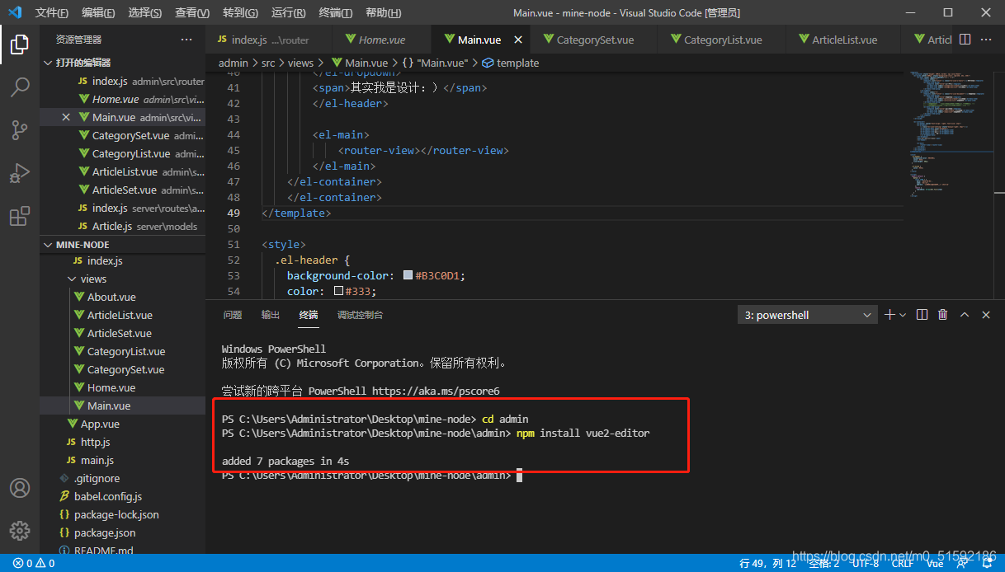Viewport: 1005px width, 572px height.
Task: Switch to the Home.vue editor tab
Action: (381, 40)
